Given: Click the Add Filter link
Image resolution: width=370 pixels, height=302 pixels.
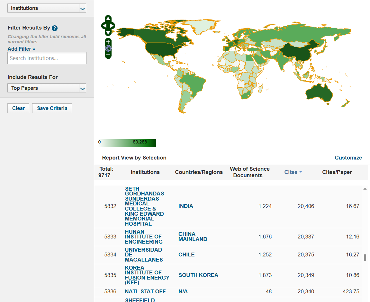Looking at the screenshot, I should pos(21,49).
